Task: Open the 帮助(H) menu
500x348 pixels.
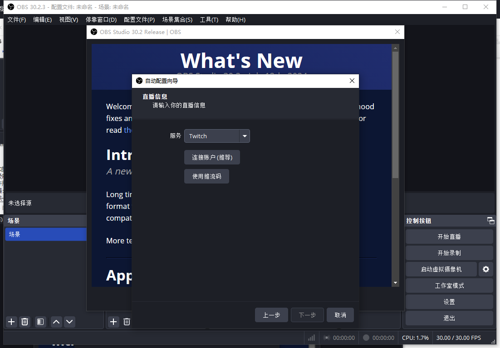Action: [x=235, y=20]
